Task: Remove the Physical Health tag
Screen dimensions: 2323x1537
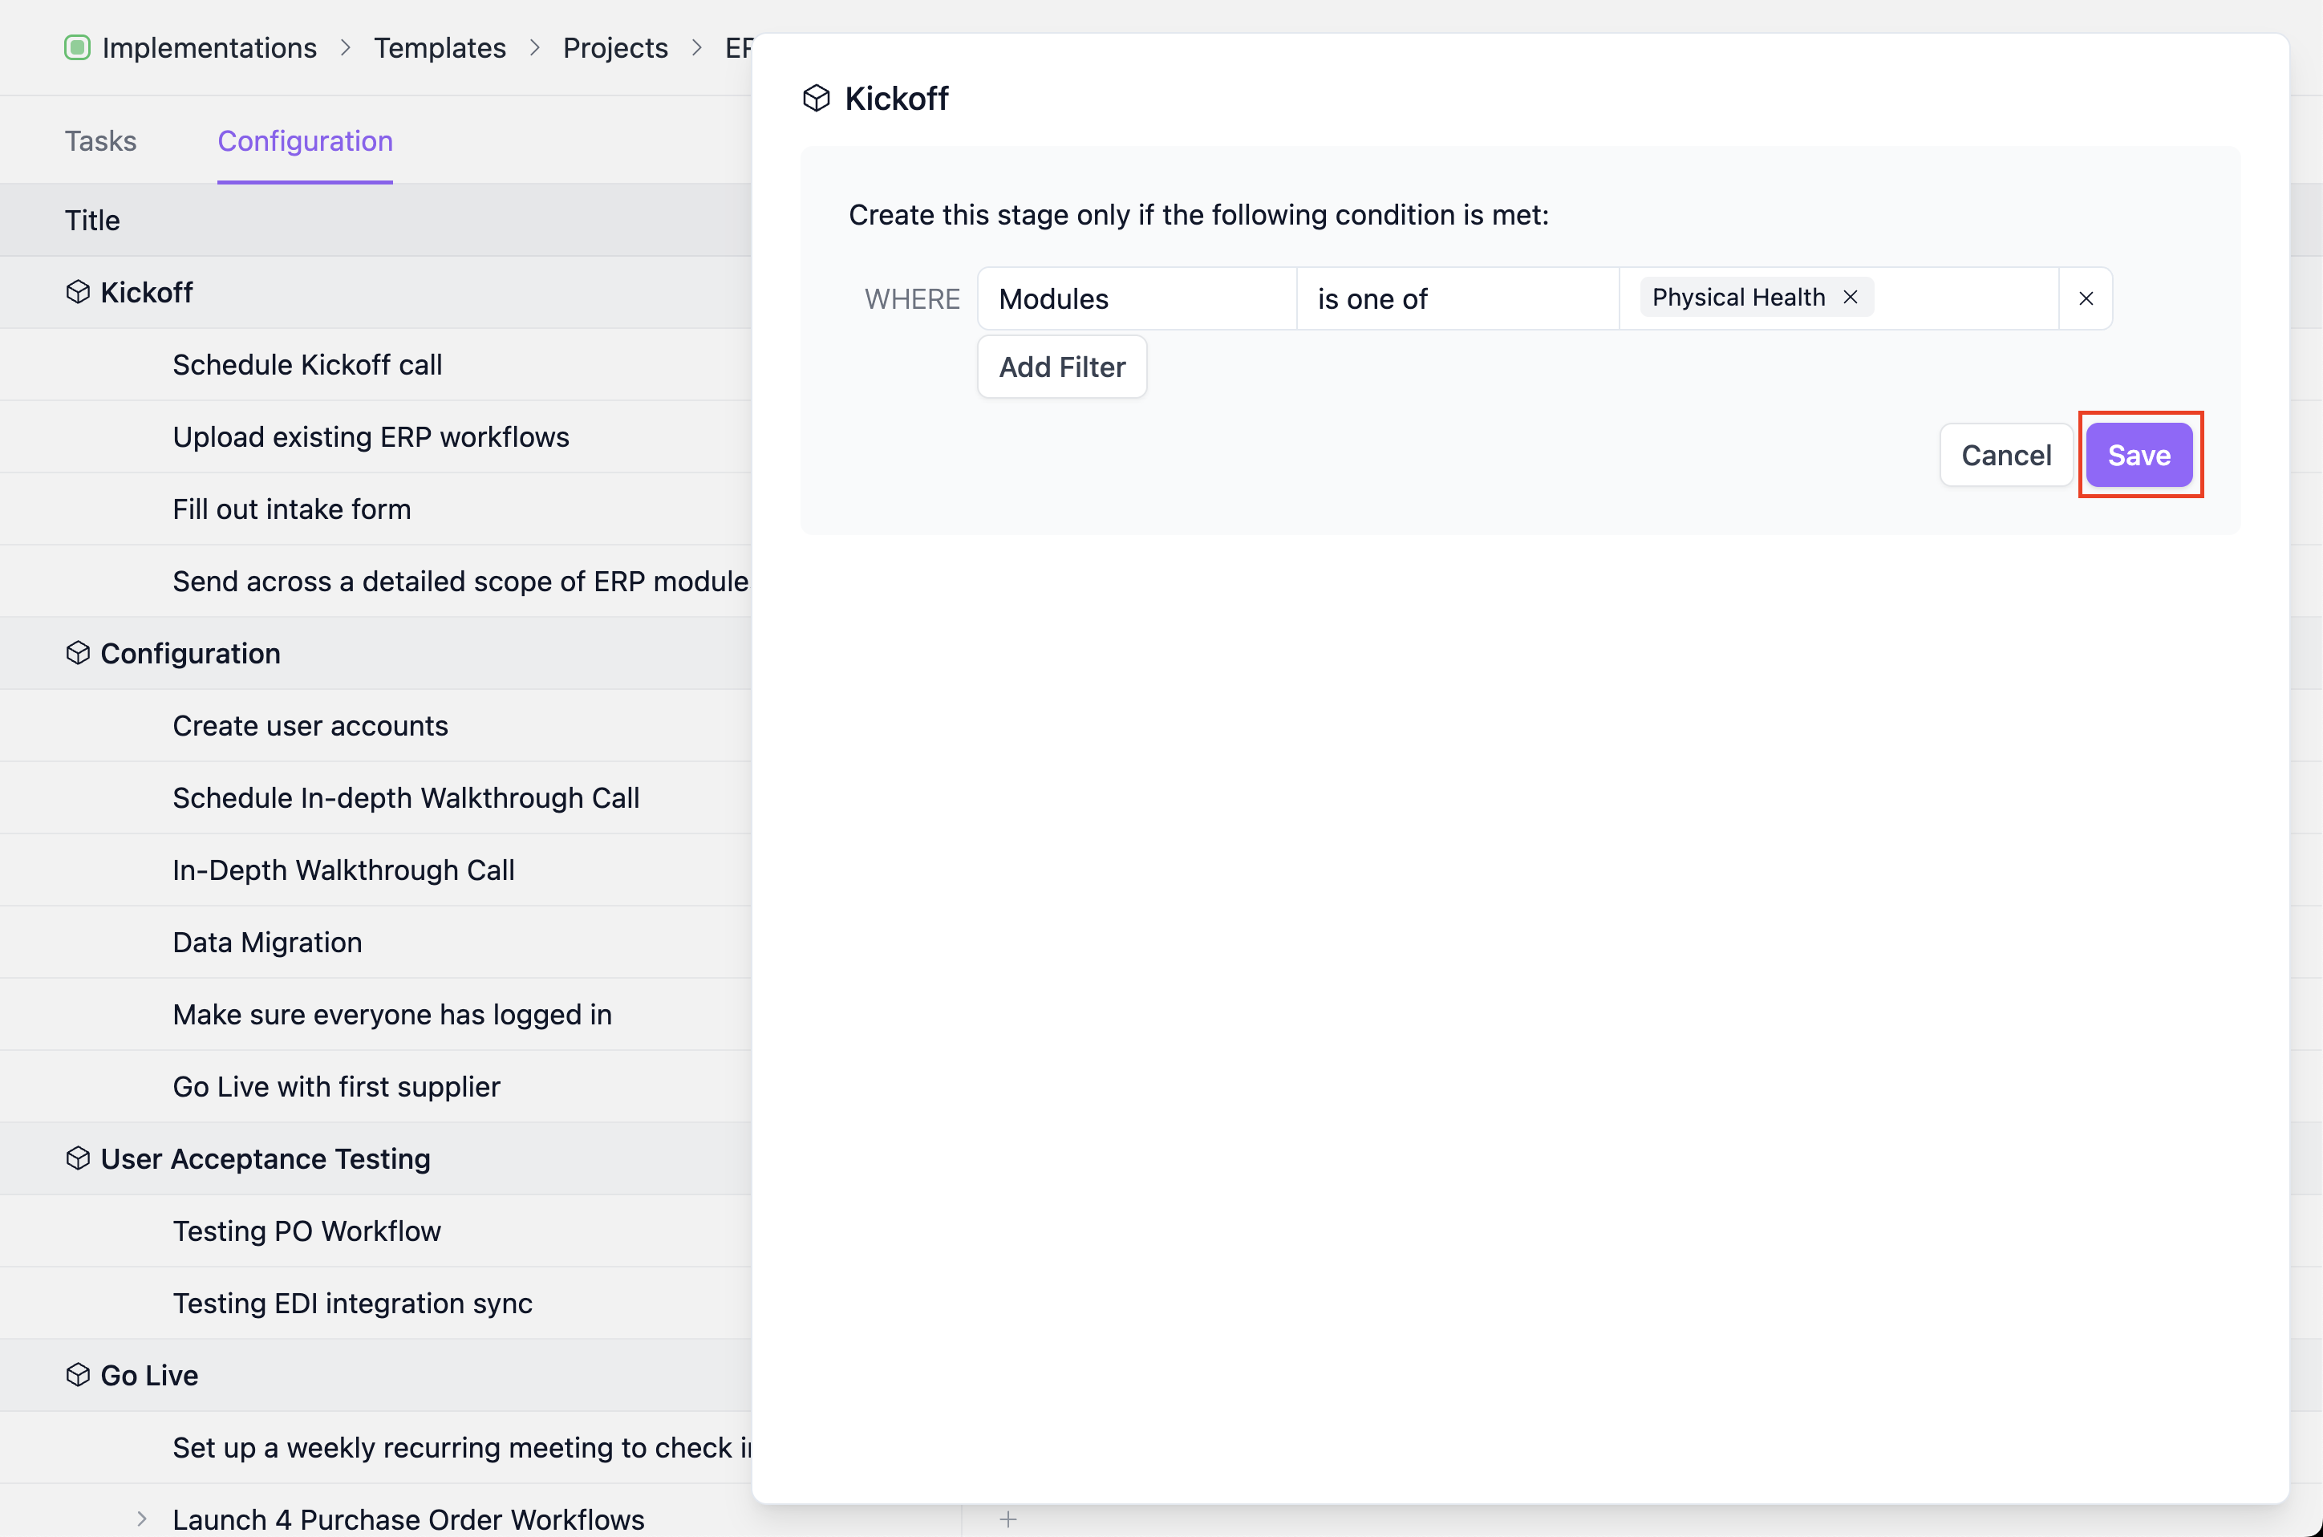Action: 1851,297
